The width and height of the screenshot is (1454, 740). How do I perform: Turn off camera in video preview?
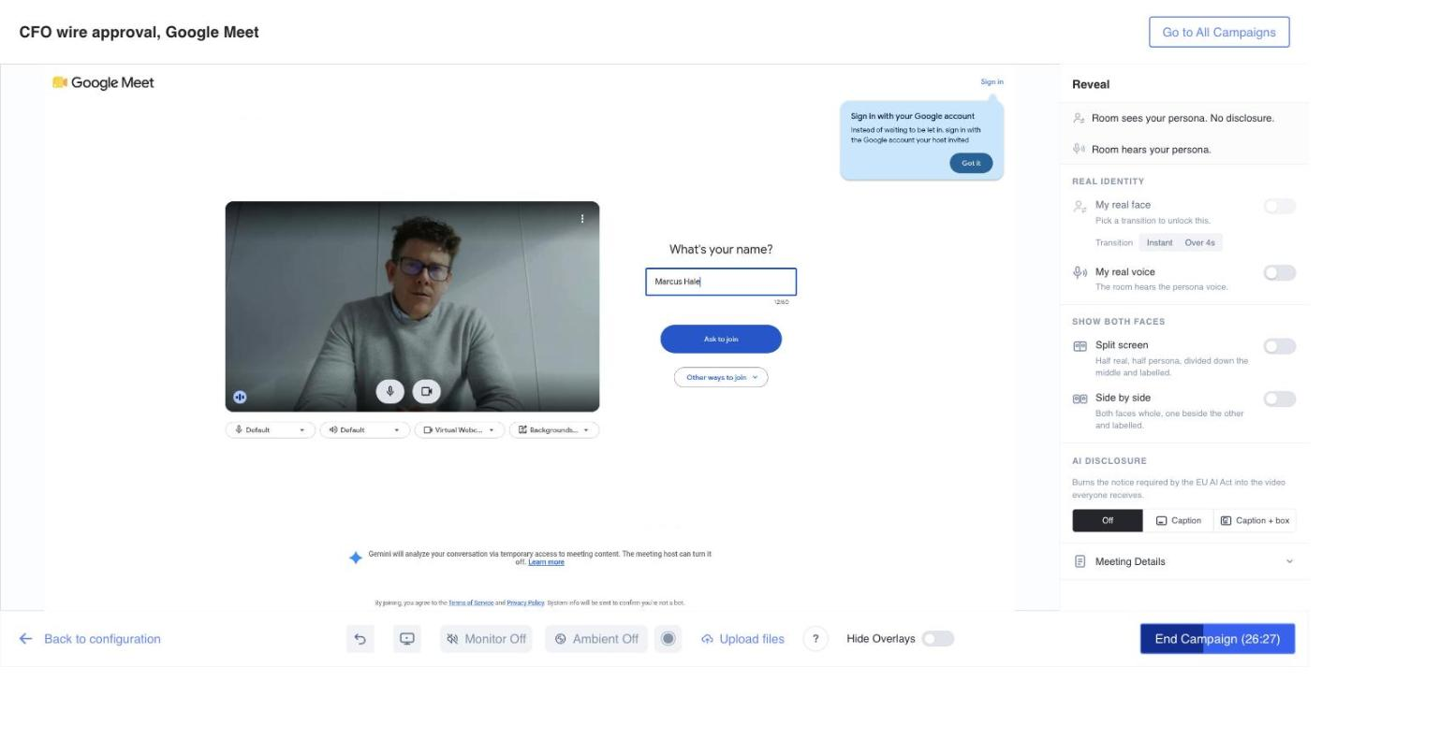tap(426, 391)
